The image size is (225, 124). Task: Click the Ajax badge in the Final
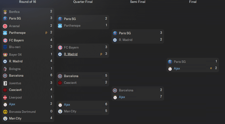point(170,68)
